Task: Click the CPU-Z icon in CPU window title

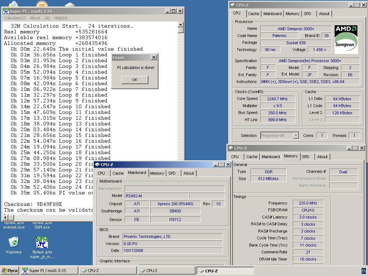Action: click(233, 5)
